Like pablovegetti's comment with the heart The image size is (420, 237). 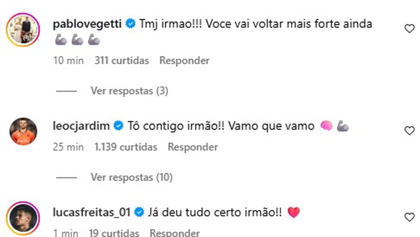(409, 29)
